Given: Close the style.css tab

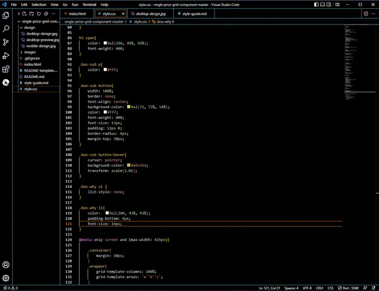Looking at the screenshot, I should point(123,14).
